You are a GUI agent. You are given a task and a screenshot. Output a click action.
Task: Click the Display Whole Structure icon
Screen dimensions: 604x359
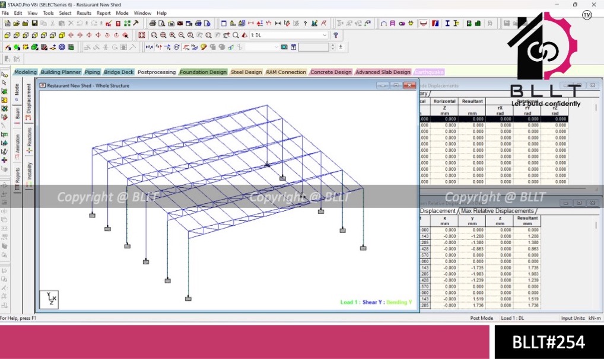point(142,35)
